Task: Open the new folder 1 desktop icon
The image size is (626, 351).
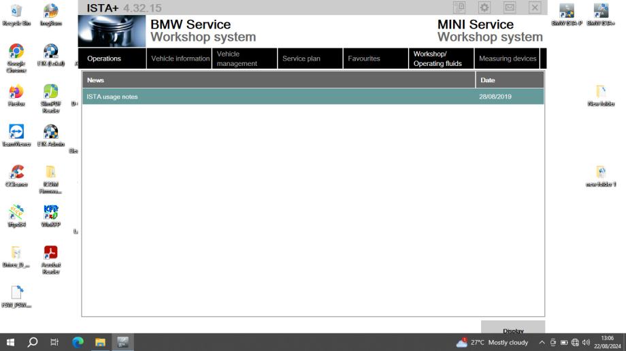Action: pos(601,176)
